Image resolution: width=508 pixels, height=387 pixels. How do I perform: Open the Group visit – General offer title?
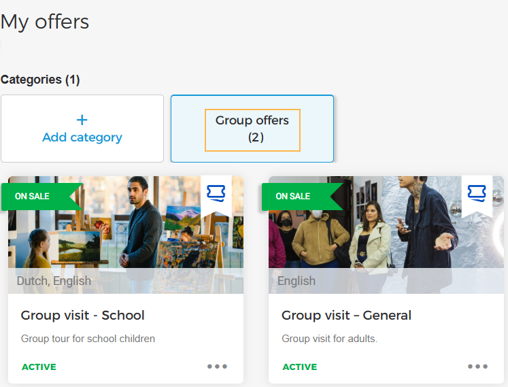[346, 315]
